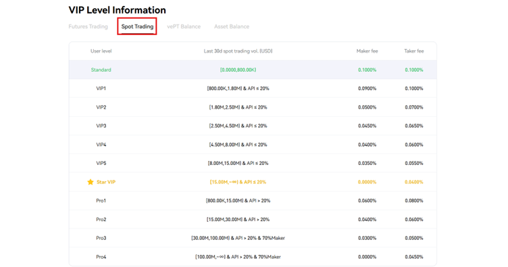508x267 pixels.
Task: Click the Pro2 maker fee 0.0400%
Action: coord(367,220)
